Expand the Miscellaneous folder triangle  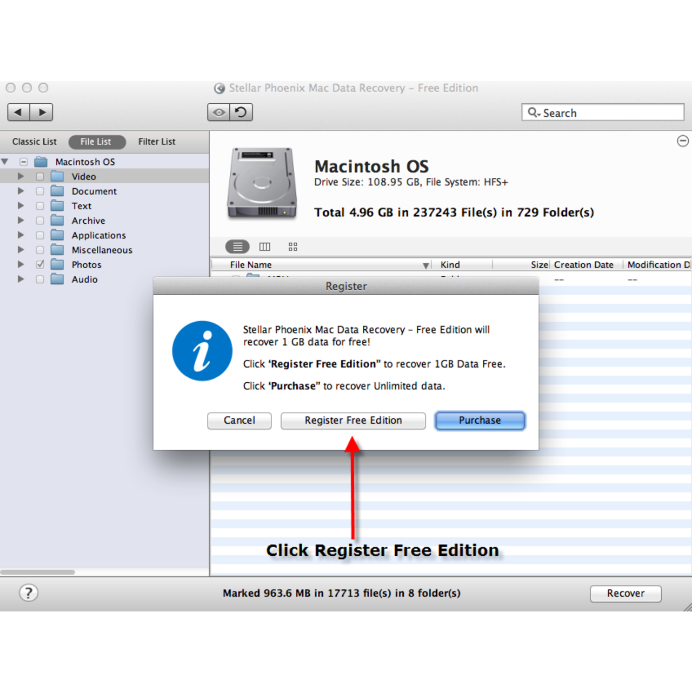click(x=21, y=250)
